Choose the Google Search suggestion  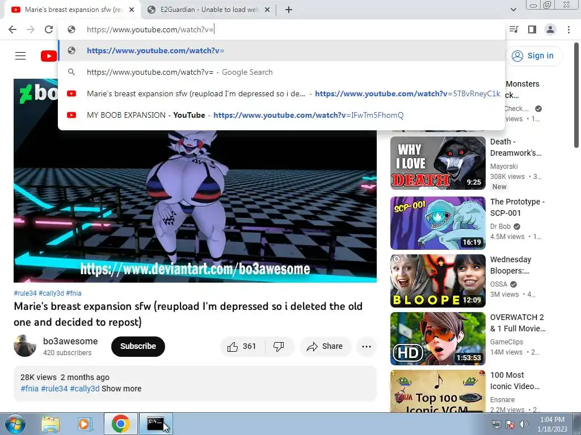coord(281,72)
